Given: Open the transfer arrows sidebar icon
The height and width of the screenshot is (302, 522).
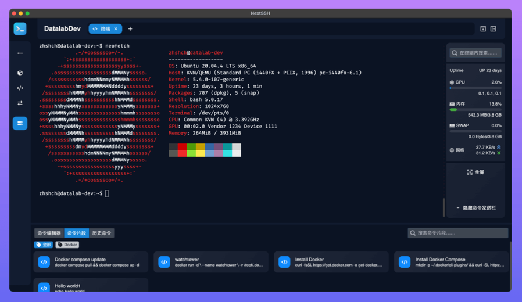Looking at the screenshot, I should click(x=20, y=103).
